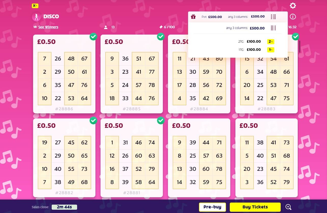Click the info circle icon
Viewport: 327px width, 213px height.
(293, 17)
